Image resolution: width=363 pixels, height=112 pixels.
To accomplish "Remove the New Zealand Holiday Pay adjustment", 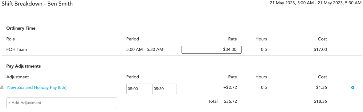I will 353,88.
